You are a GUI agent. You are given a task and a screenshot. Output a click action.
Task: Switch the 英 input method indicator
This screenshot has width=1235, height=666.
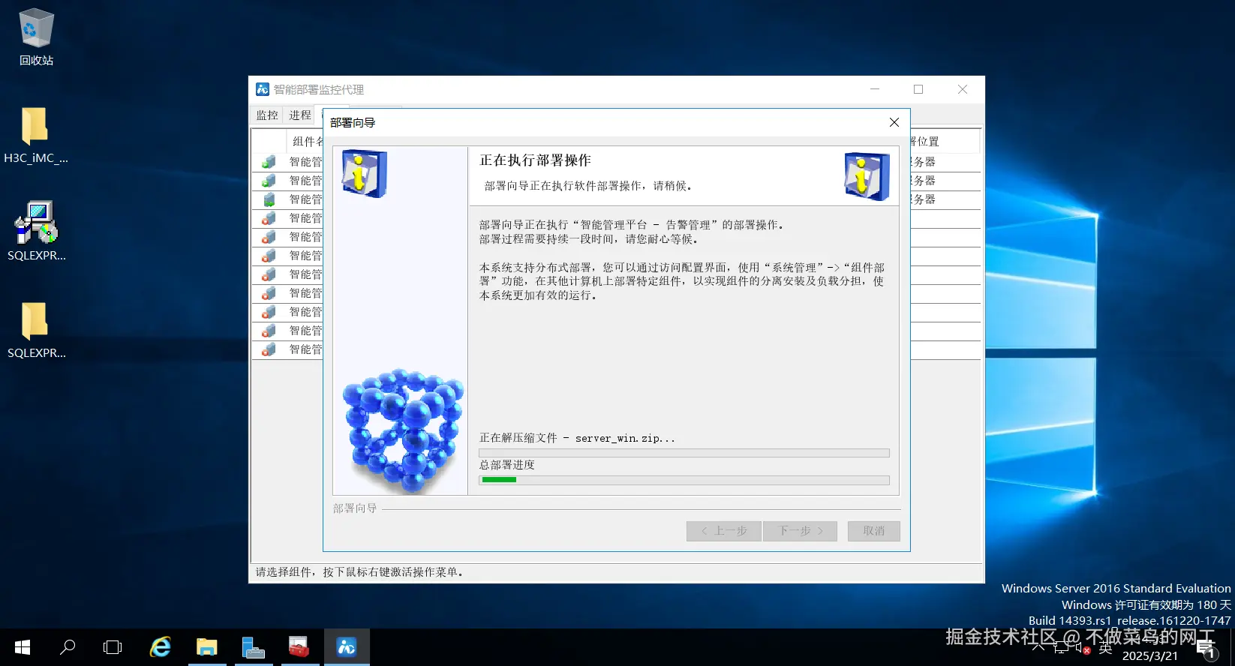[1105, 648]
